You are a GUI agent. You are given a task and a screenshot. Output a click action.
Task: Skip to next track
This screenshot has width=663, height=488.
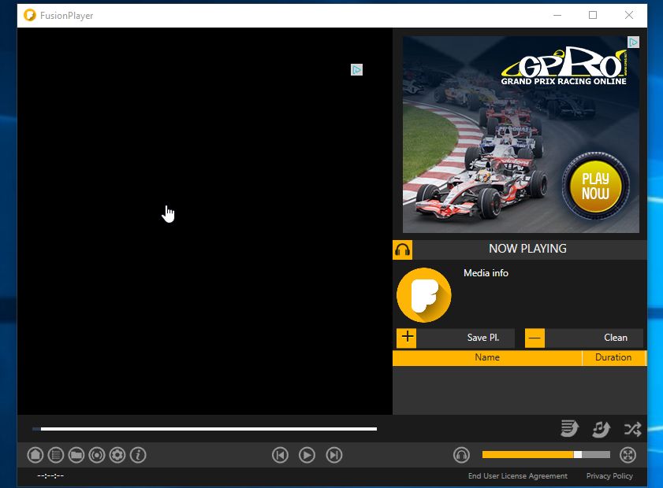coord(334,455)
